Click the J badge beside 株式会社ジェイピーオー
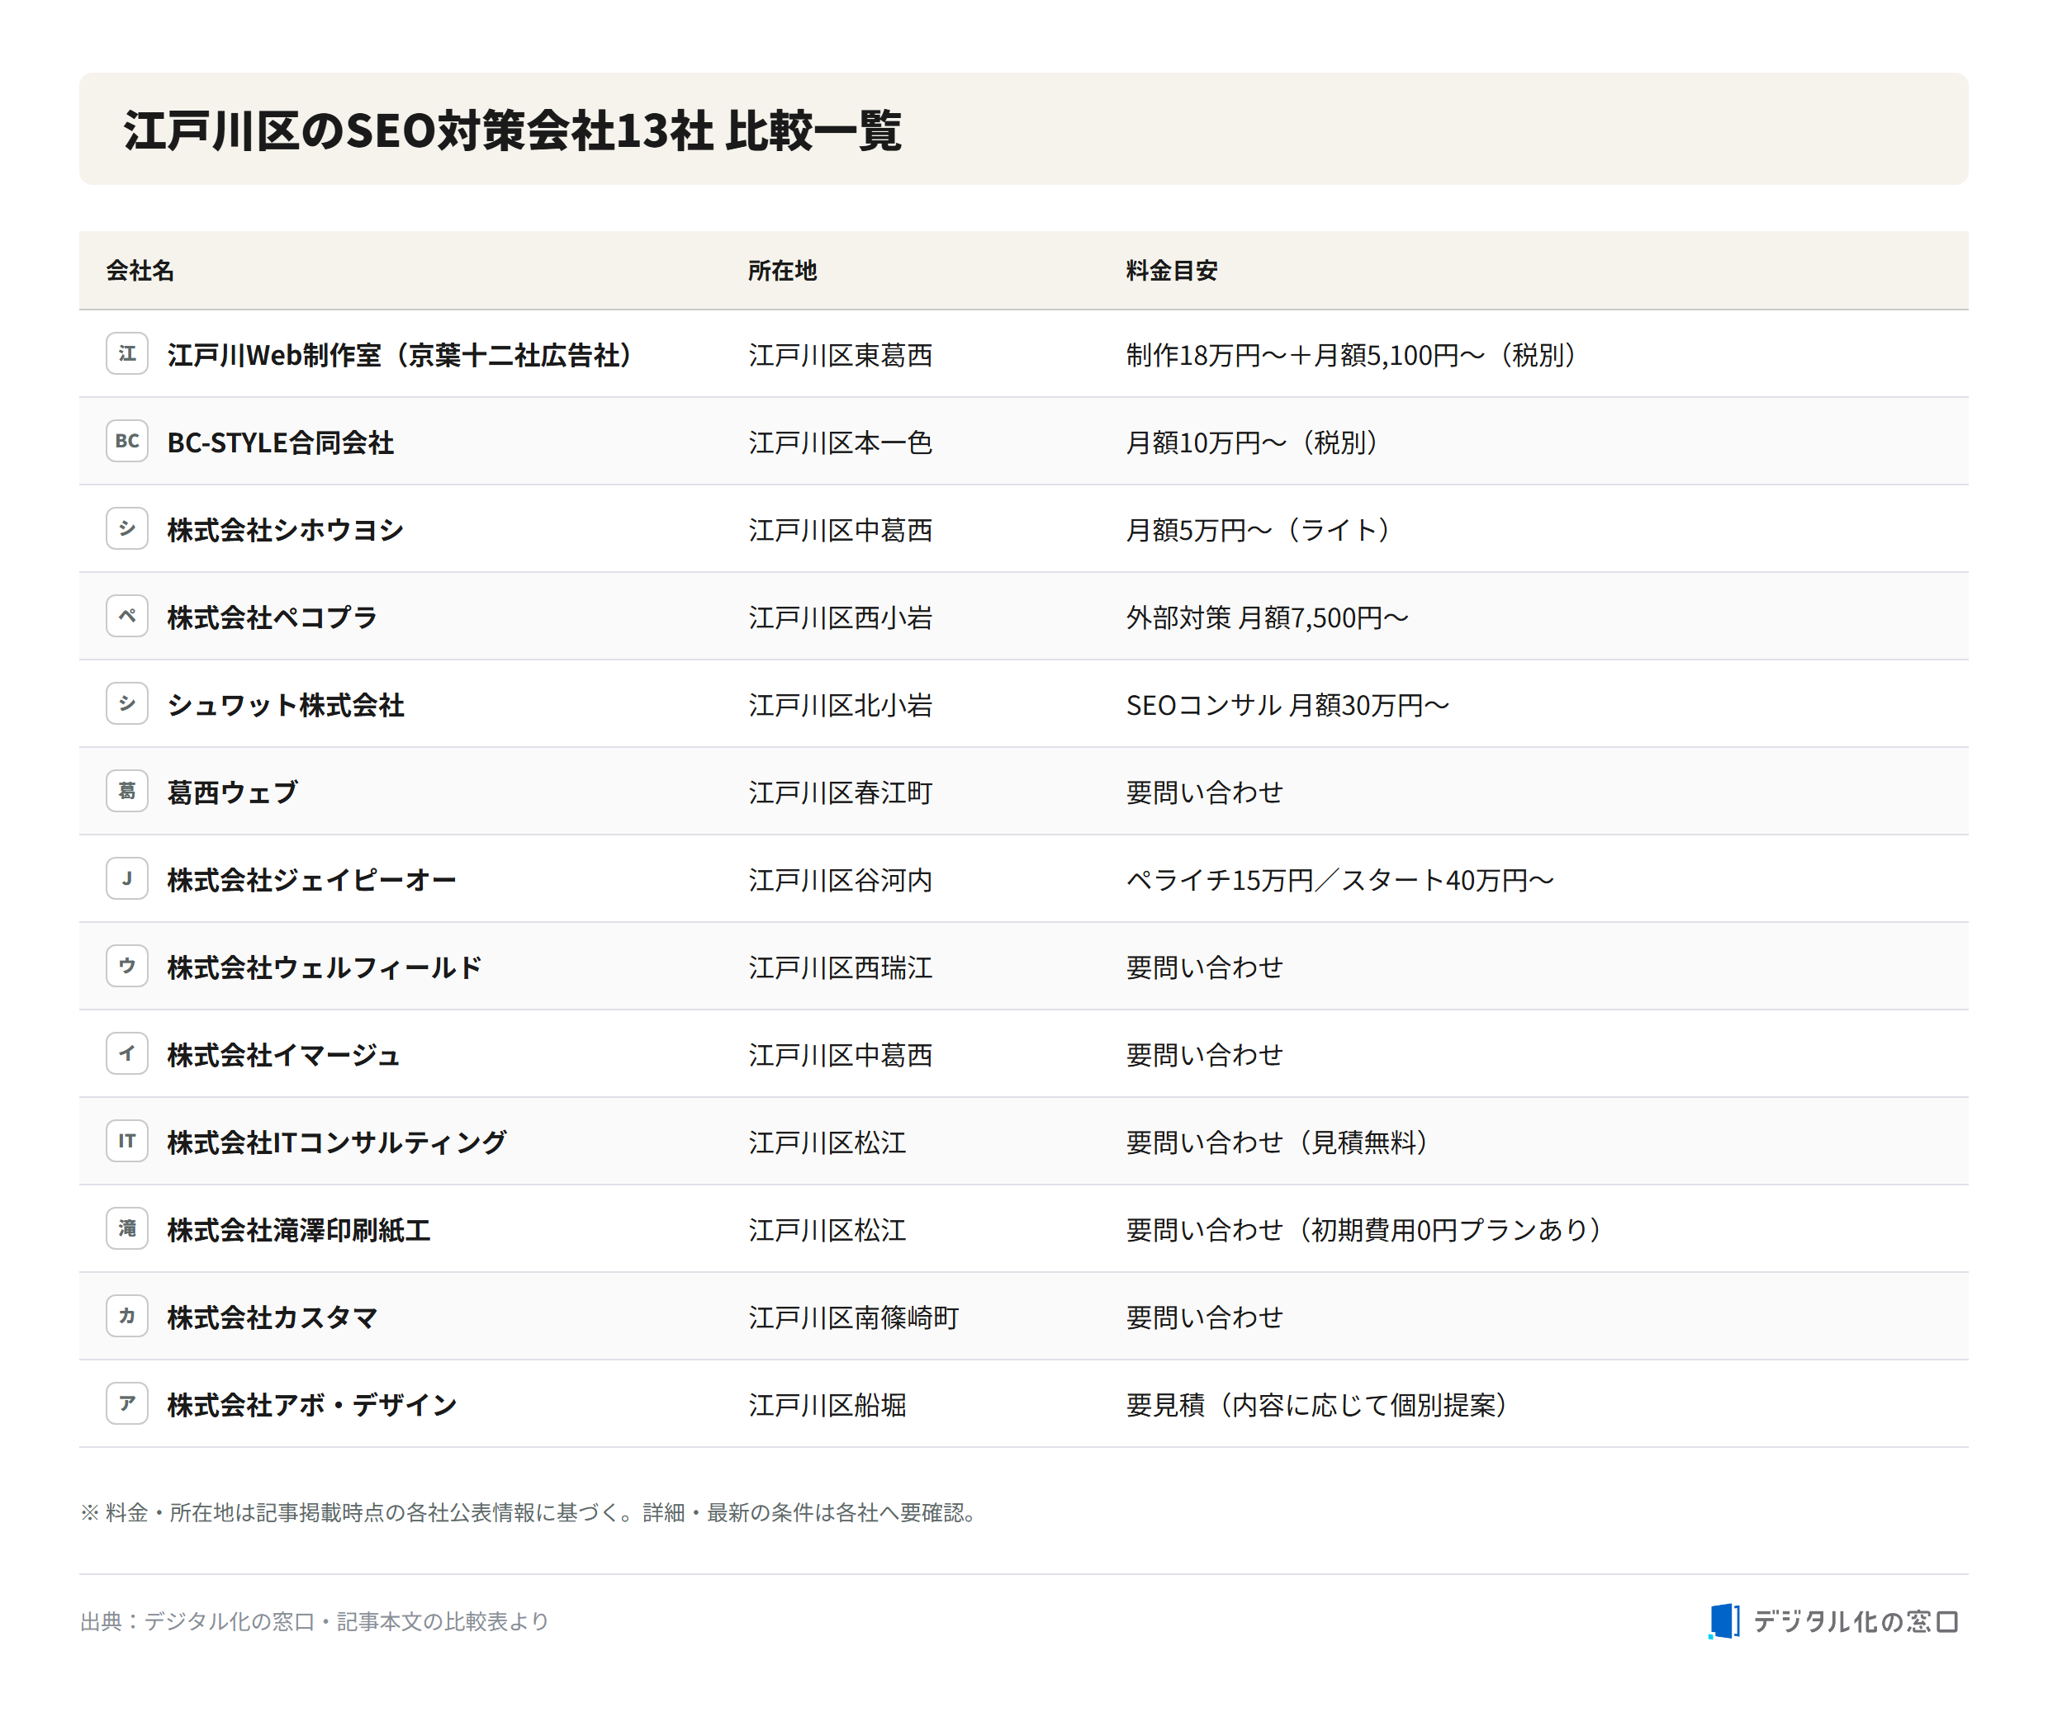 point(127,878)
